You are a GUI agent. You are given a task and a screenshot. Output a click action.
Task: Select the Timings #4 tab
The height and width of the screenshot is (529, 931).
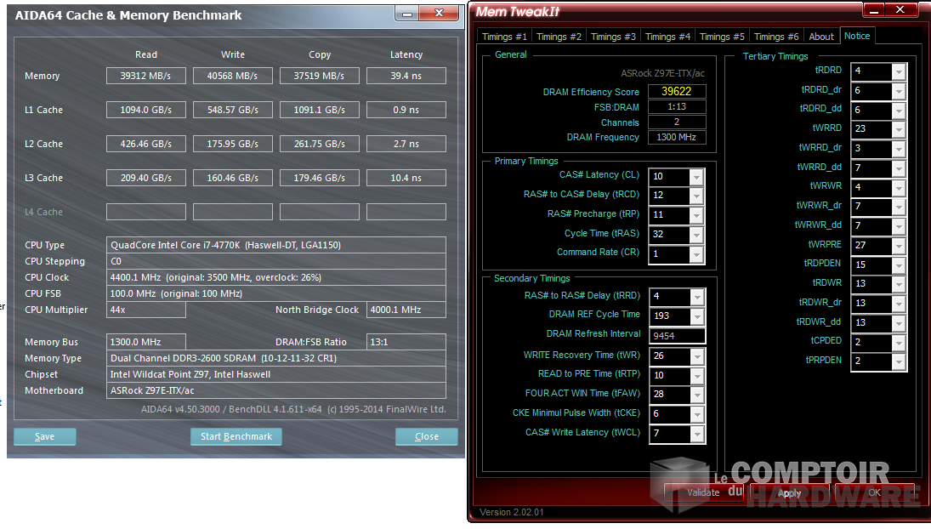(x=667, y=37)
